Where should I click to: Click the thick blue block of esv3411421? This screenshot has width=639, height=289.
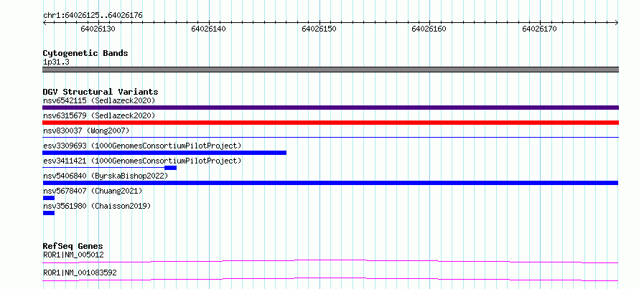(170, 168)
